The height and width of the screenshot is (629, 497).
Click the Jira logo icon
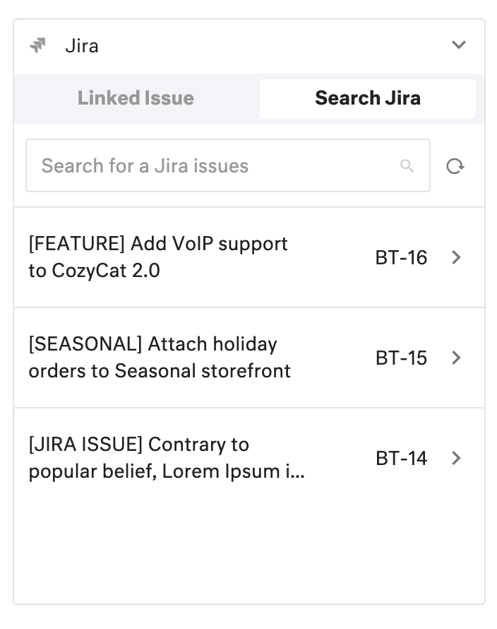pyautogui.click(x=37, y=46)
